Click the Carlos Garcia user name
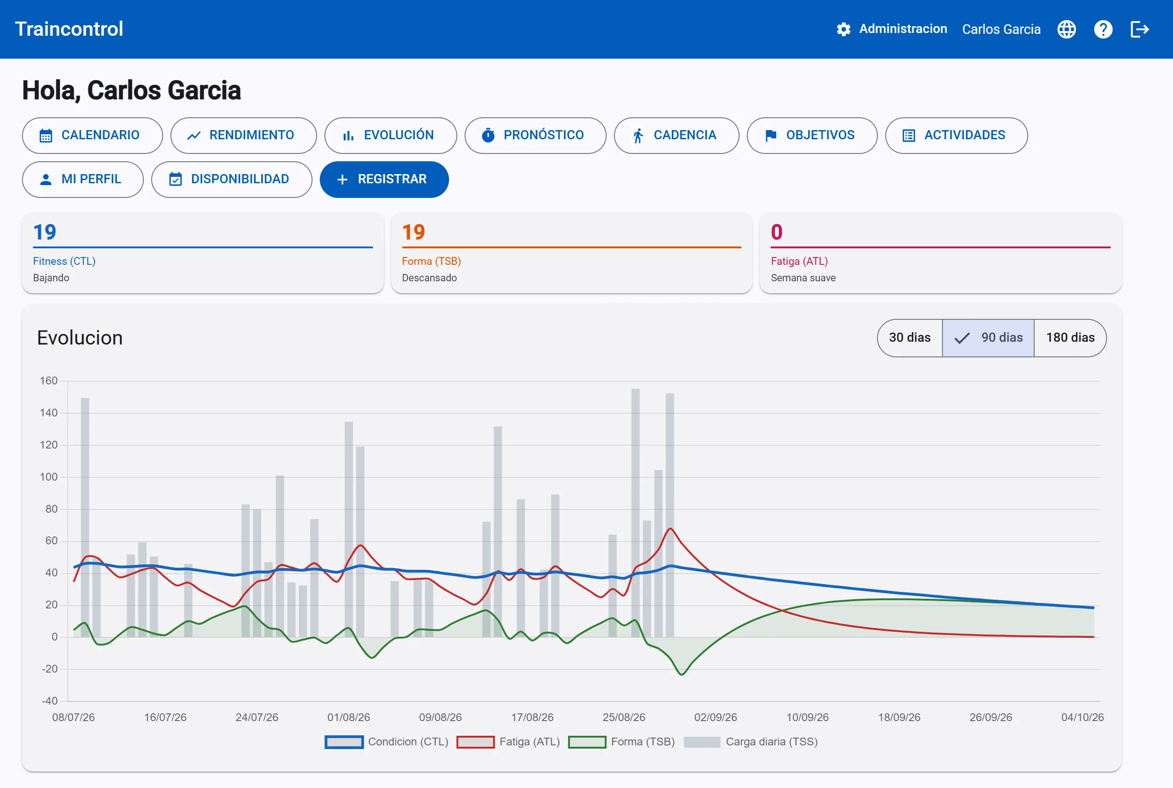 coord(1001,29)
